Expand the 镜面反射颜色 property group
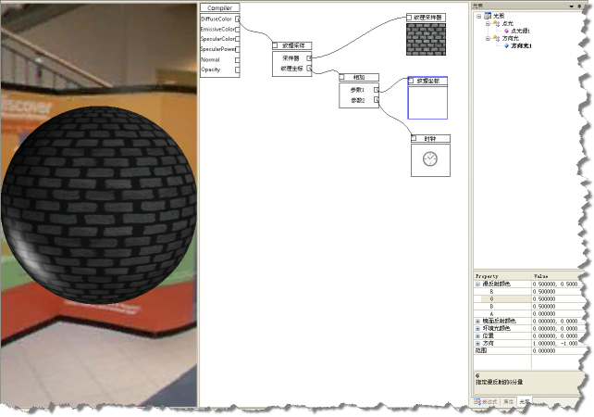The width and height of the screenshot is (594, 417). coord(477,321)
